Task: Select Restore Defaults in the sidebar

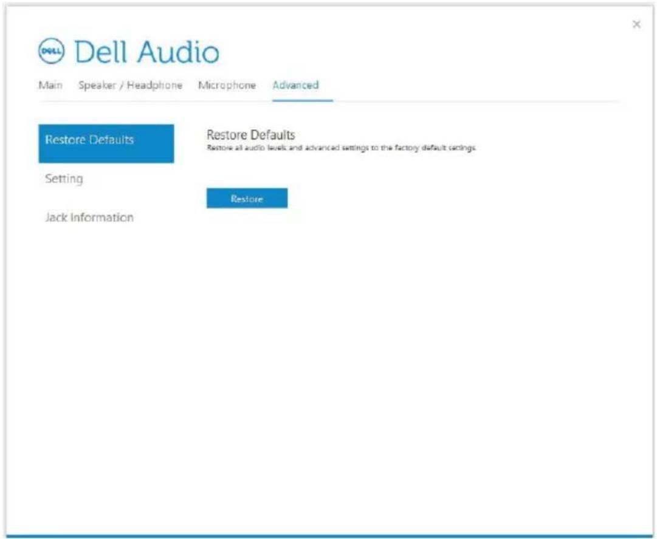Action: [106, 143]
